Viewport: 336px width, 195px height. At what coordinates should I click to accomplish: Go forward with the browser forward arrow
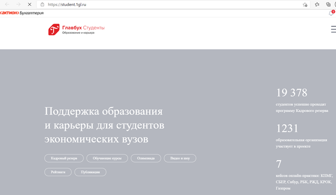click(x=18, y=4)
